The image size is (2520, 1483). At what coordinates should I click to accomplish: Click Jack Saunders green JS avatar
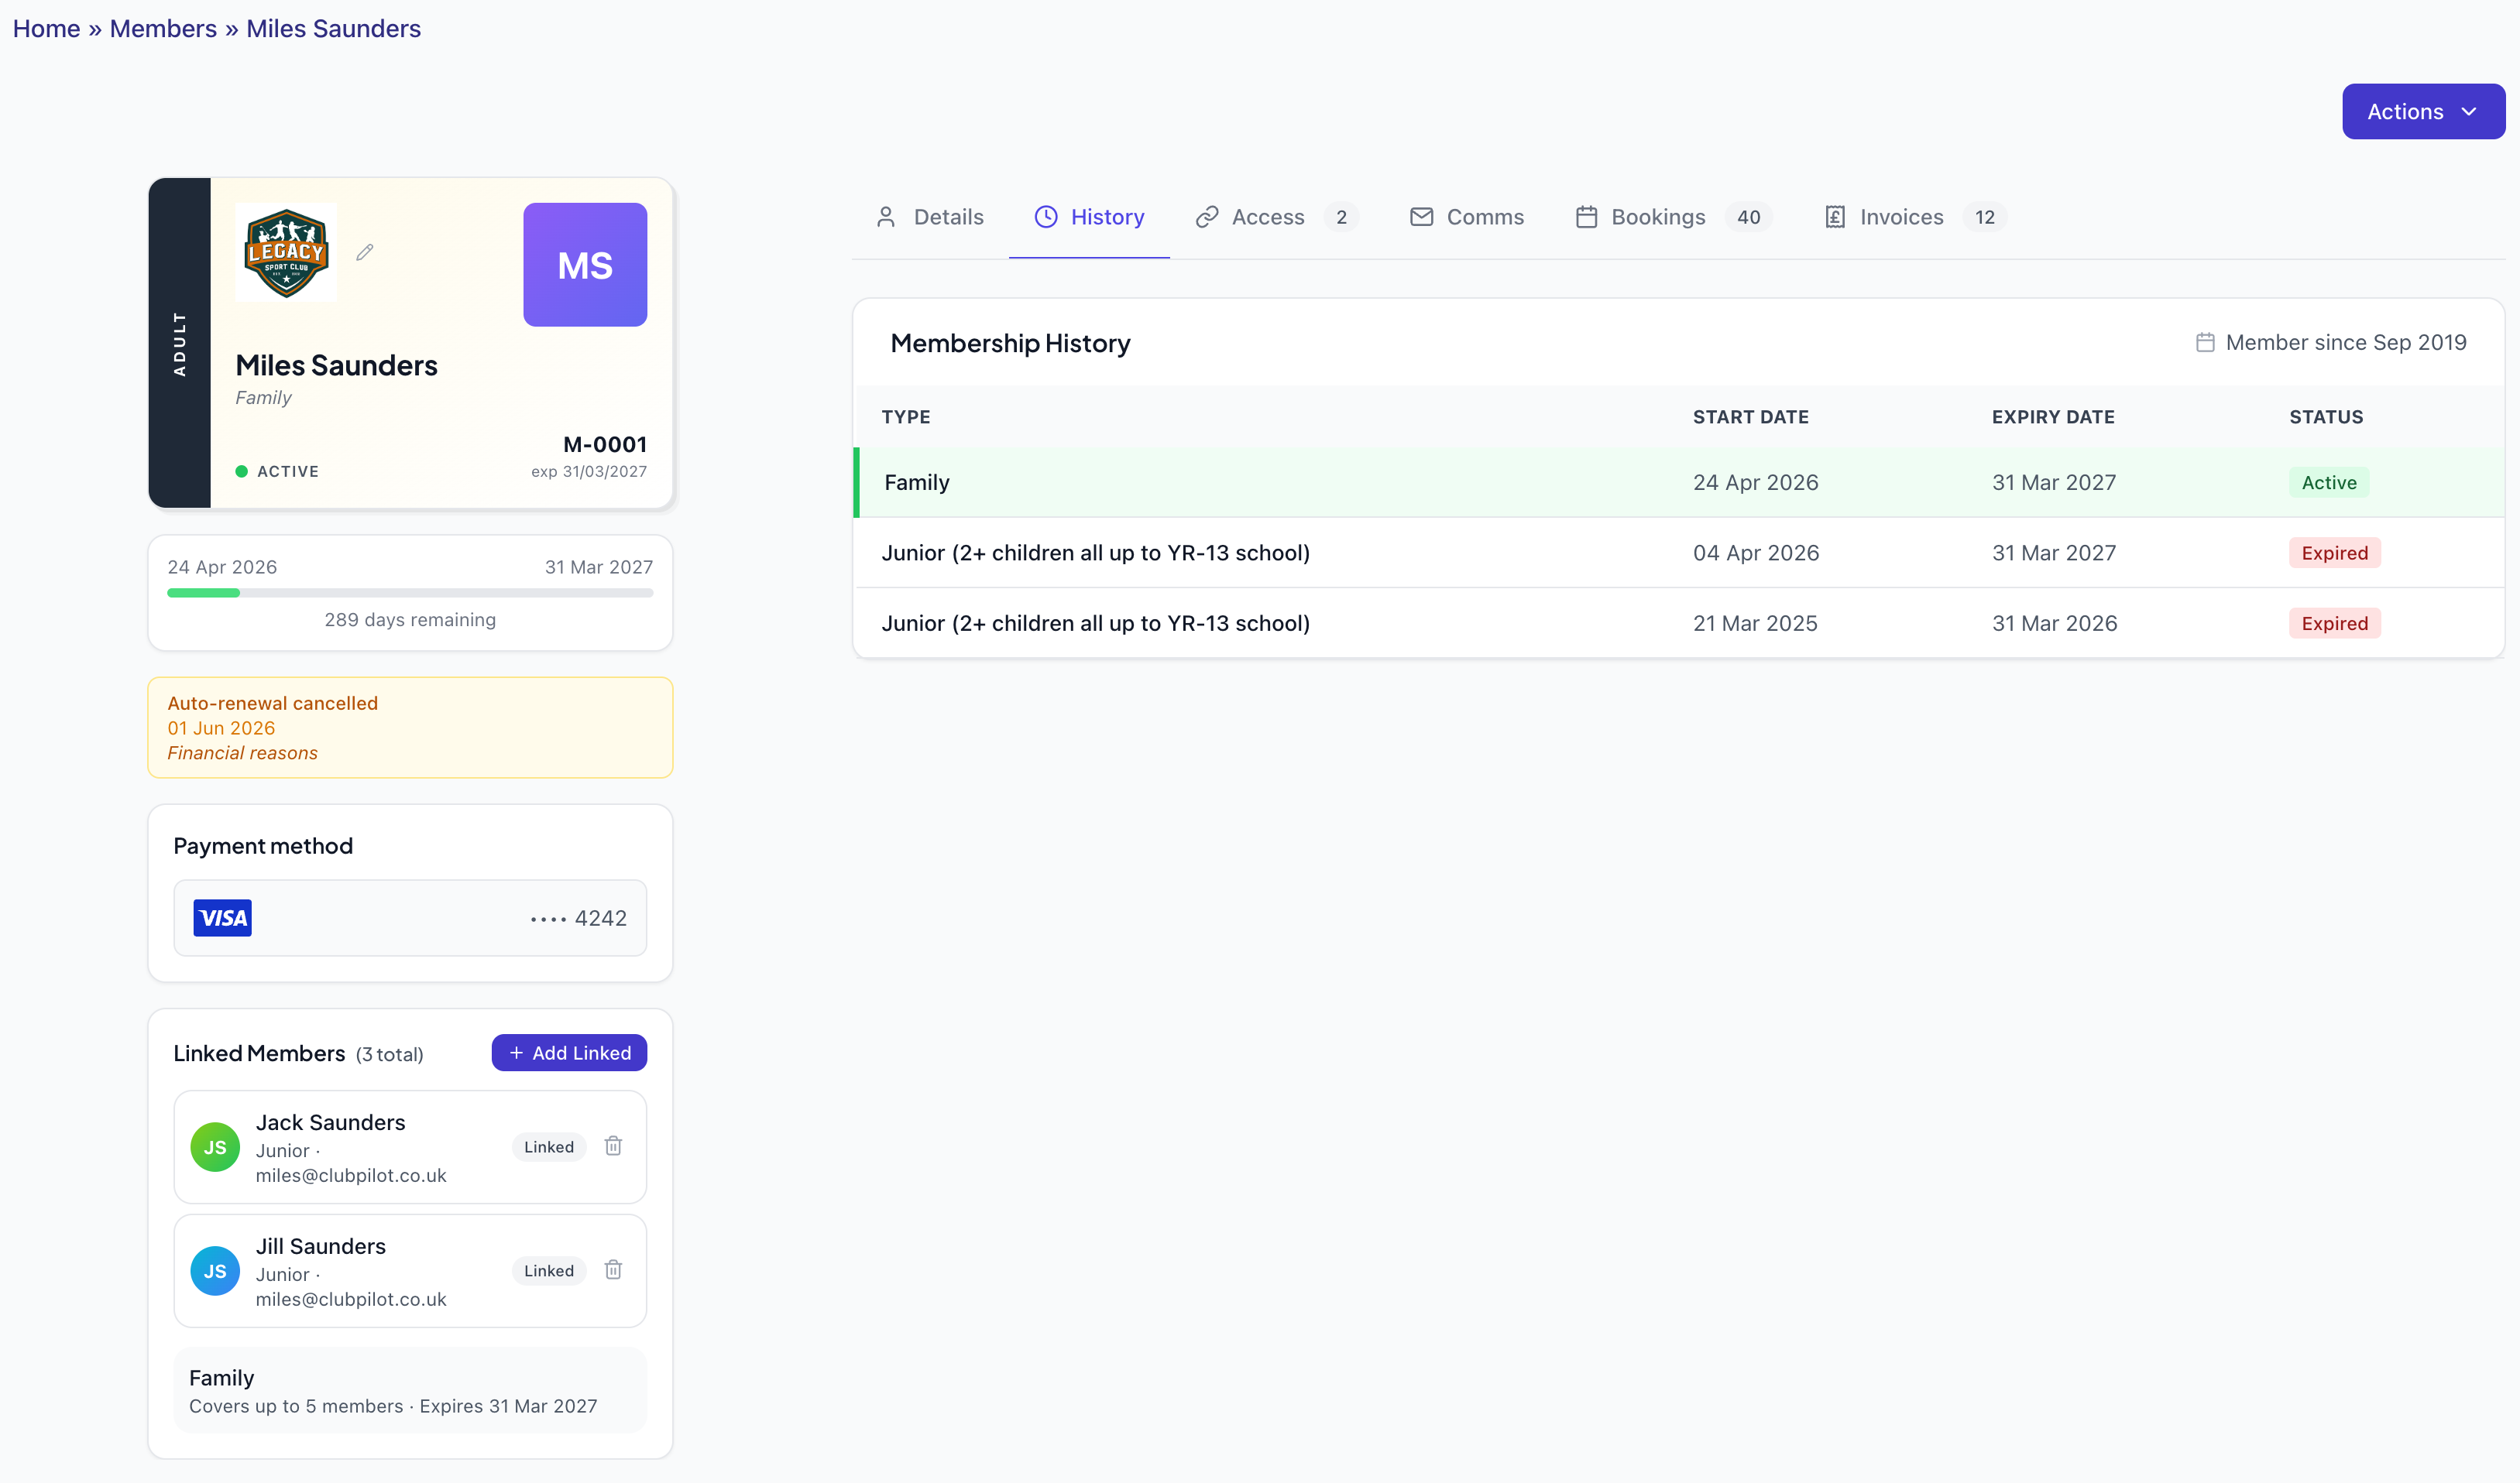(x=215, y=1147)
